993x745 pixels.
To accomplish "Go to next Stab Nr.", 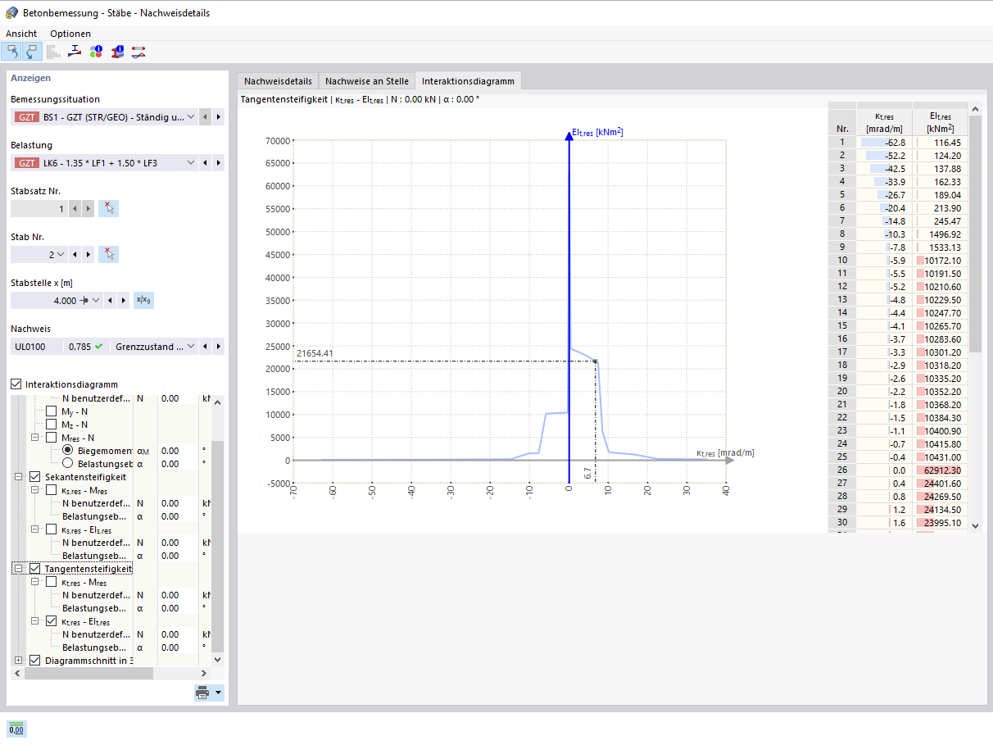I will coord(88,255).
